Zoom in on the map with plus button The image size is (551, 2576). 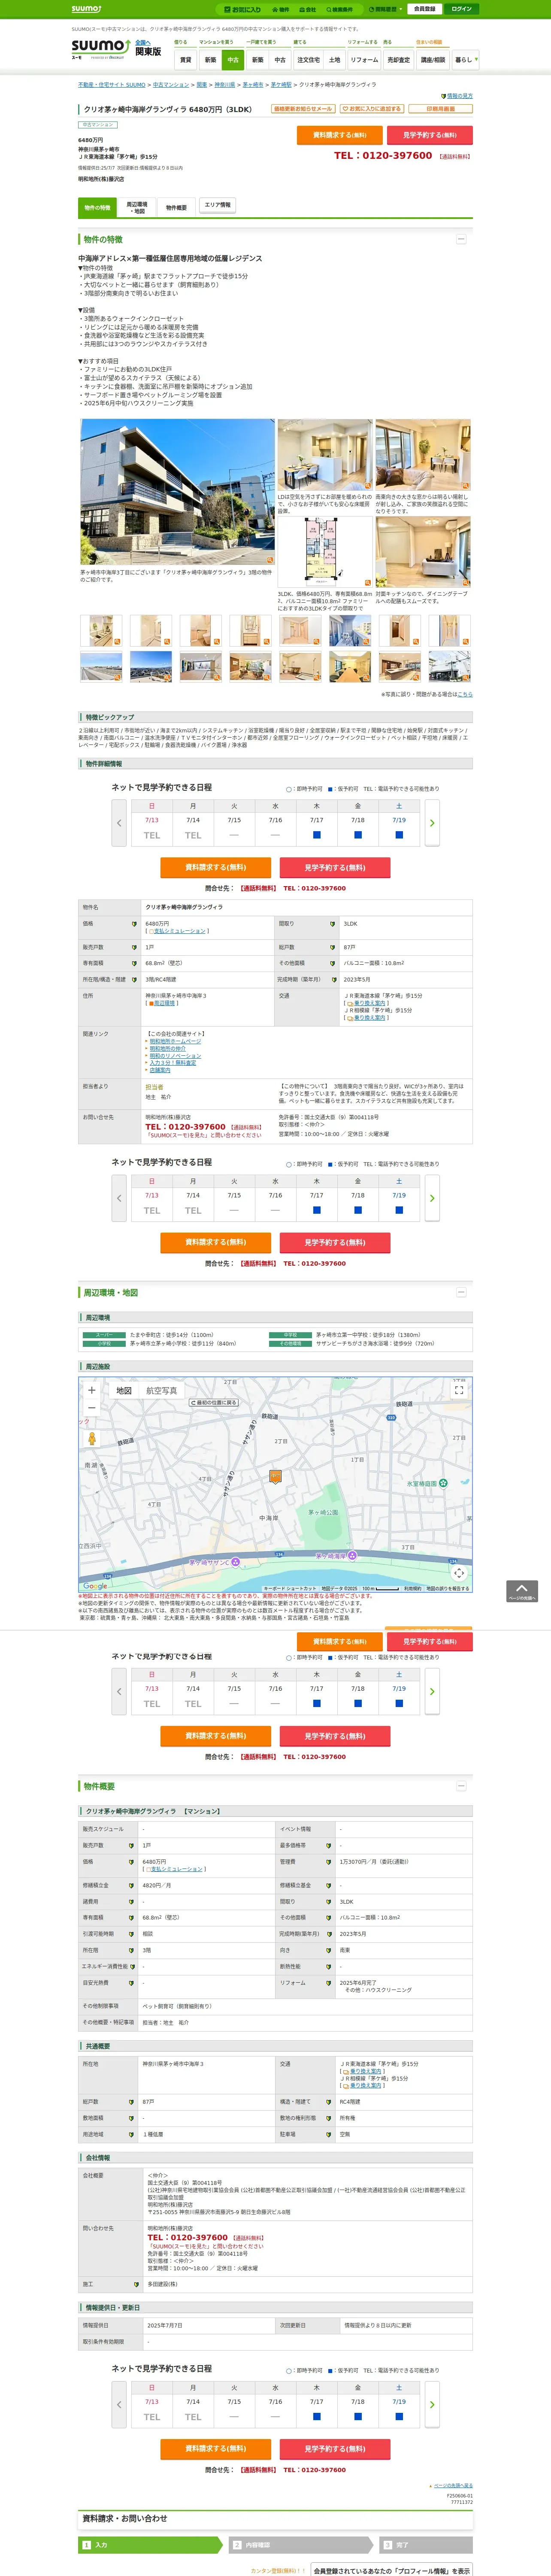point(92,1390)
